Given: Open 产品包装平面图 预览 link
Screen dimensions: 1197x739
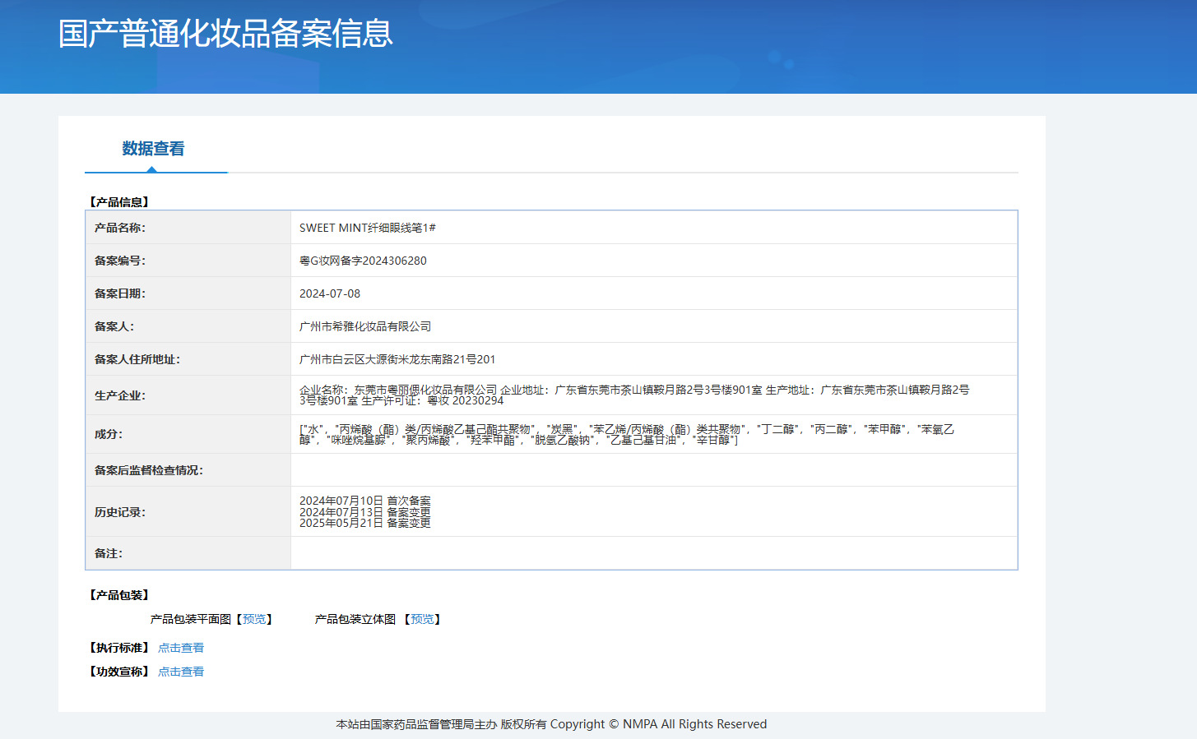Looking at the screenshot, I should (254, 619).
